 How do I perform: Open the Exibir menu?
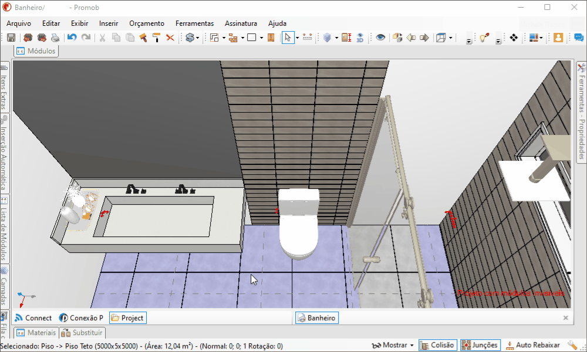tap(79, 23)
